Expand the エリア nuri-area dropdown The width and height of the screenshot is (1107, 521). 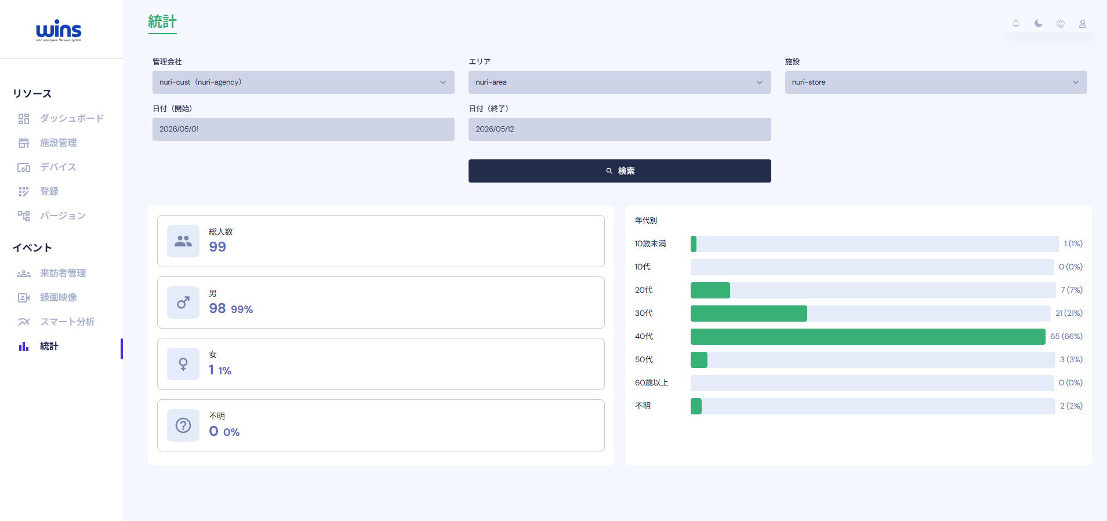coord(619,82)
